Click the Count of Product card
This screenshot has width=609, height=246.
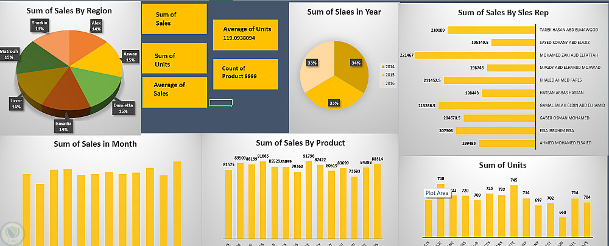[x=245, y=72]
